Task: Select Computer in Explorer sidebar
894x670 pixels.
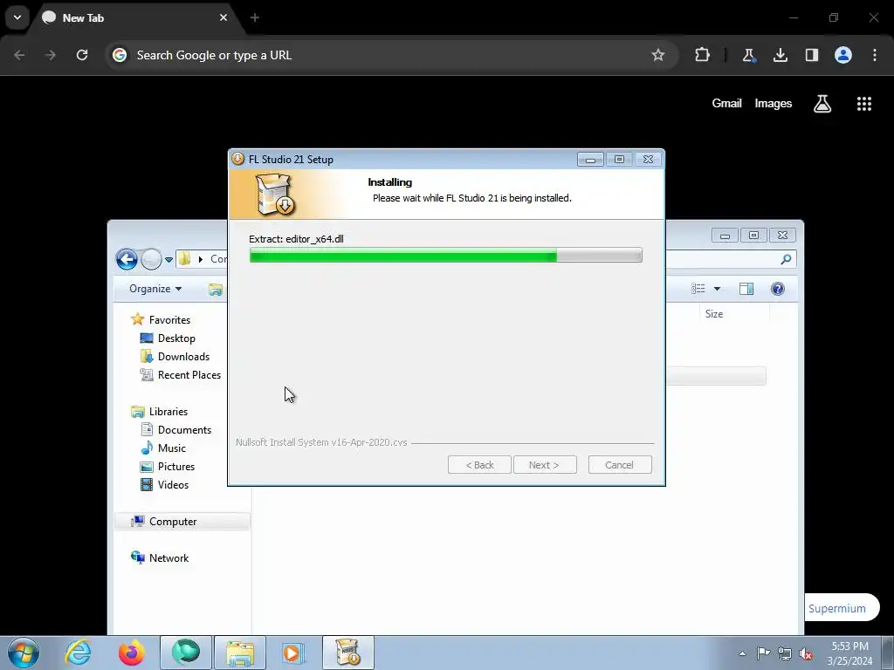Action: 182,522
